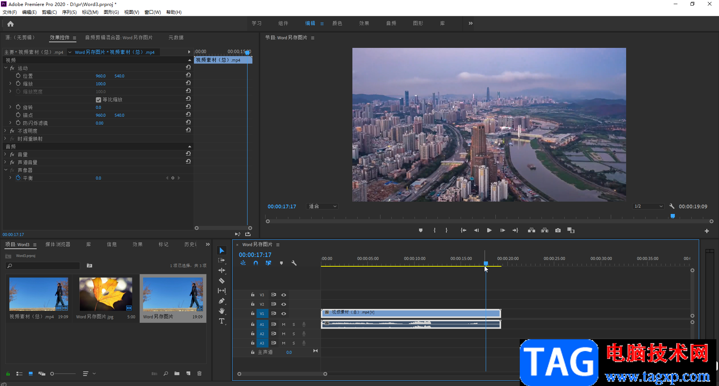
Task: Switch project panel to List view
Action: 19,374
